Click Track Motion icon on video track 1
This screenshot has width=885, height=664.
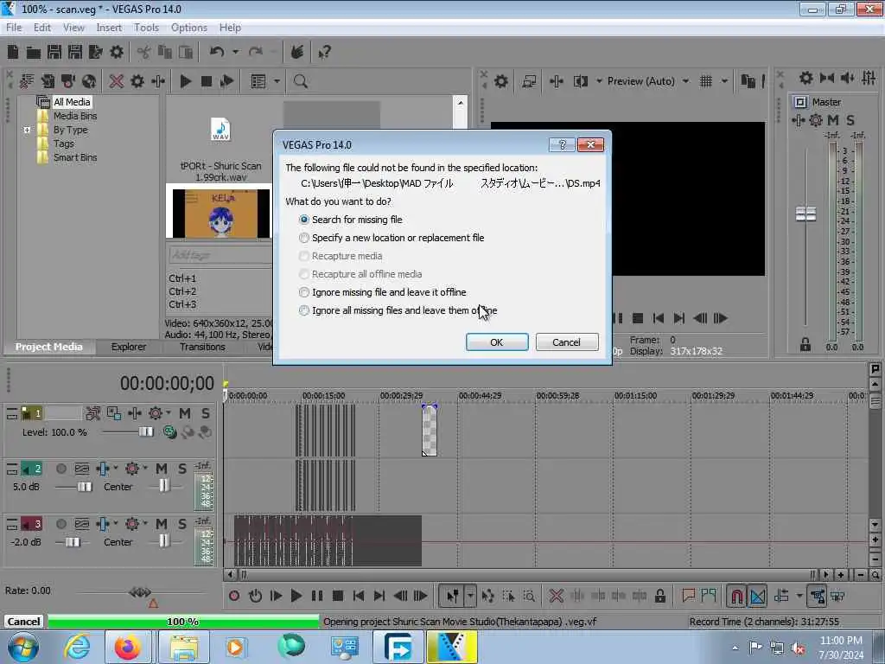pyautogui.click(x=113, y=413)
